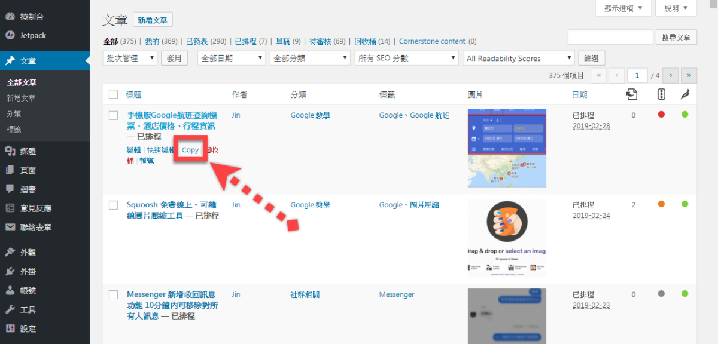
Task: Filter by 草稿 (9) drafts
Action: tap(288, 41)
